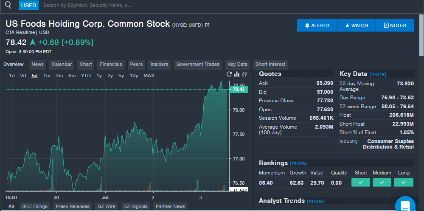The image size is (424, 211).
Task: Open the Short Interest tab
Action: [x=270, y=65]
